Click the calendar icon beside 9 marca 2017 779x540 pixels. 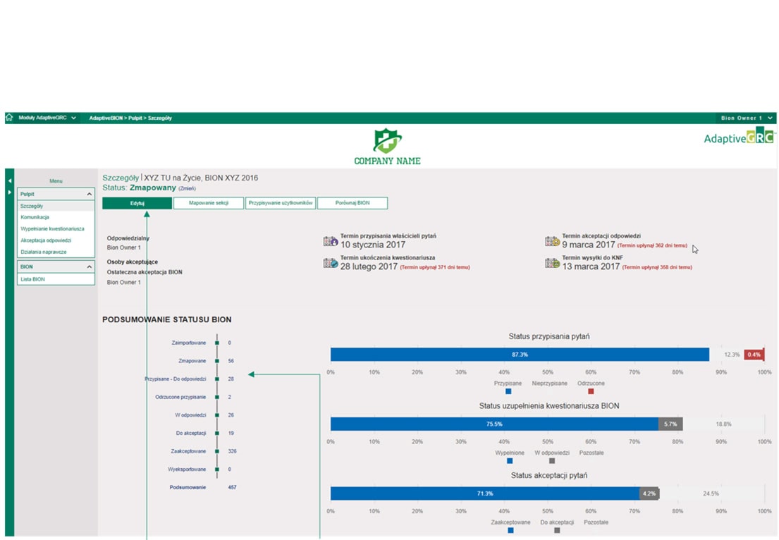pos(552,242)
